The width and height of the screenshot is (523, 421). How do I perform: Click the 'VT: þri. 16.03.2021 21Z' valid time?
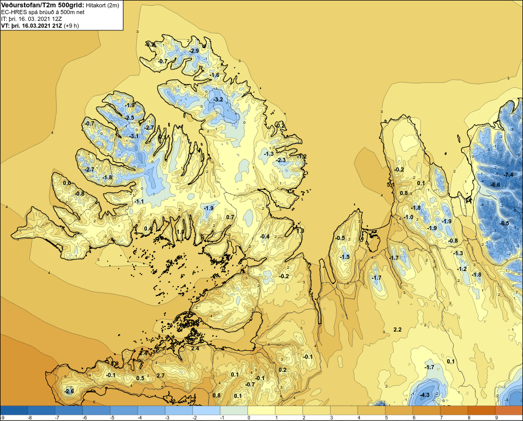point(32,26)
